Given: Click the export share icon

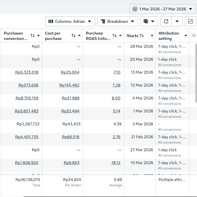Looking at the screenshot, I should pos(166,21).
